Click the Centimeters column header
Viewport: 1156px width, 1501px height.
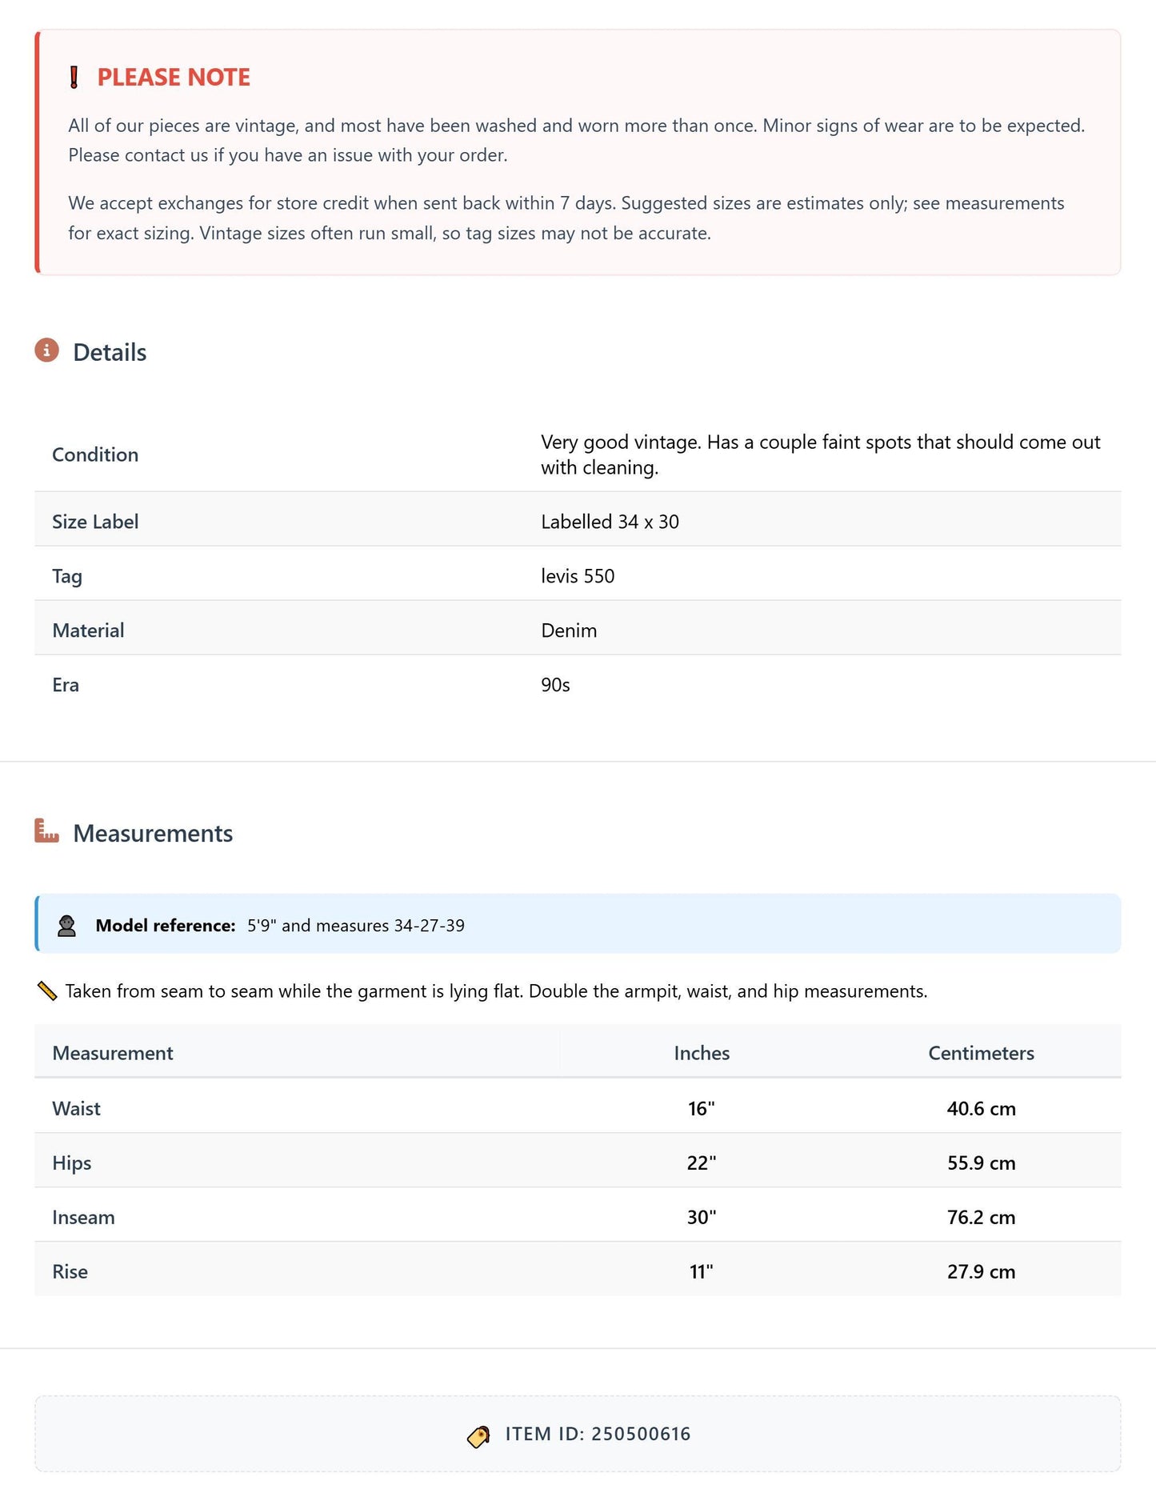(x=981, y=1053)
